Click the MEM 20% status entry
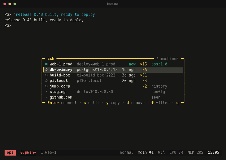This screenshot has height=160, width=226. tap(195, 152)
